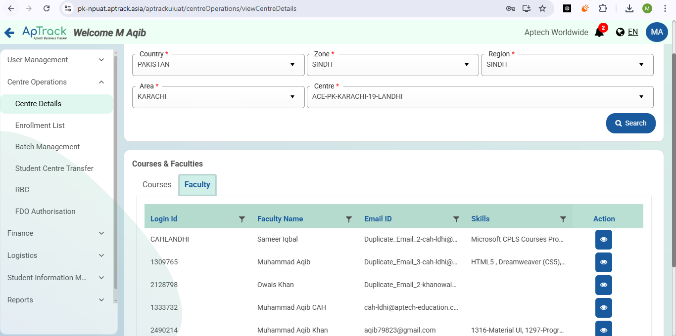This screenshot has width=676, height=336.
Task: Click the EN language link
Action: point(632,32)
